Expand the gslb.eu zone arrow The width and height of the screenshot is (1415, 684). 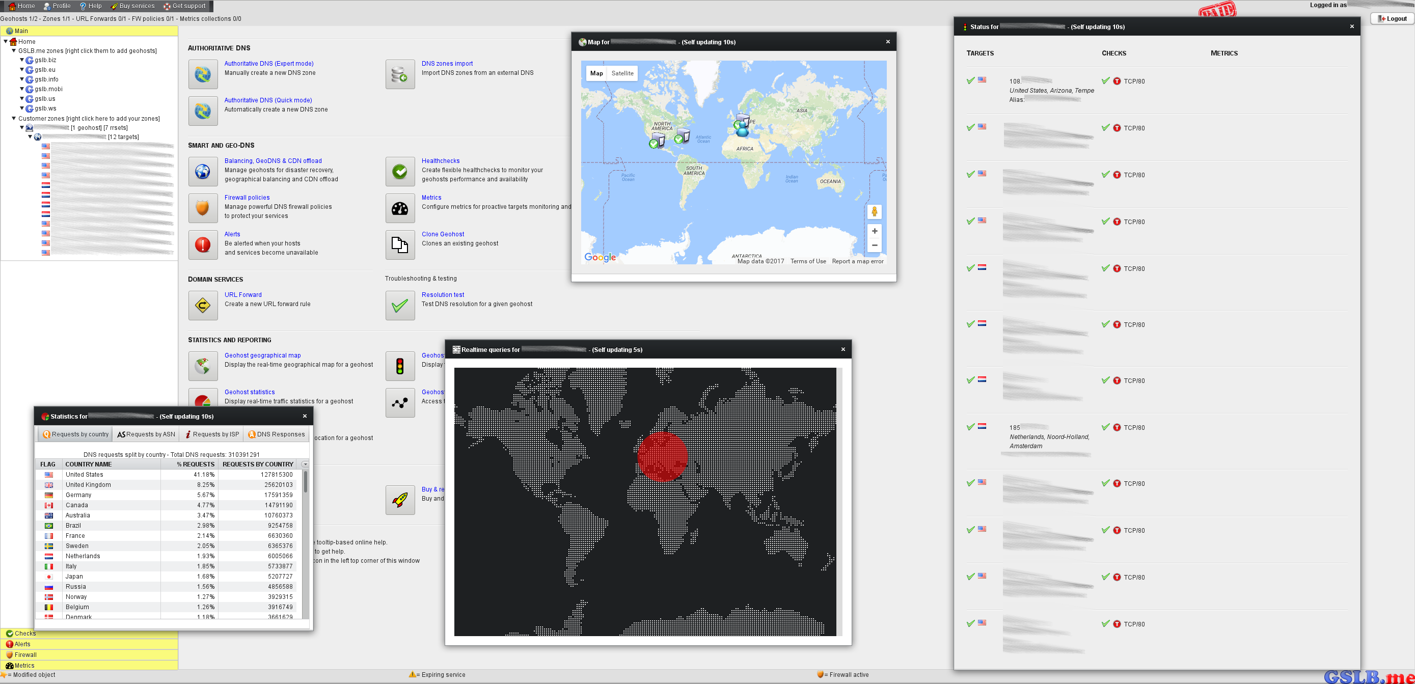tap(22, 70)
